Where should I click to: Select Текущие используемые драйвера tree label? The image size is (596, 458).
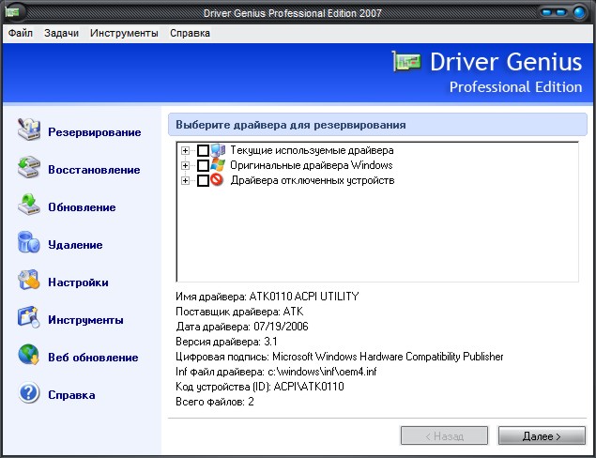pyautogui.click(x=312, y=150)
